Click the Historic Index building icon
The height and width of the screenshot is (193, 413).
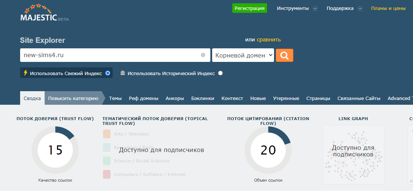[x=123, y=73]
